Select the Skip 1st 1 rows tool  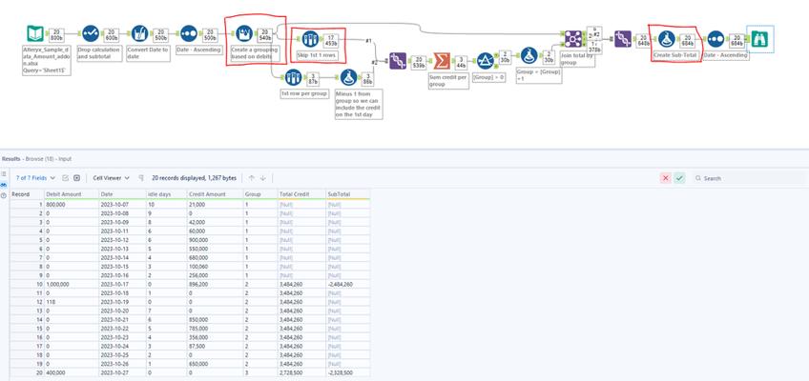(308, 40)
